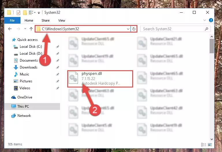Go back with the Back arrow

10,29
